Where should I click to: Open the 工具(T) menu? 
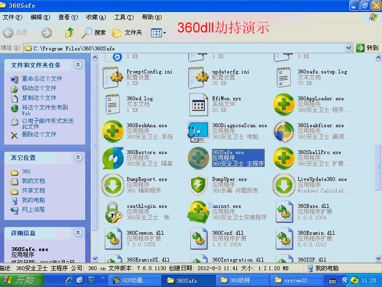[x=124, y=17]
